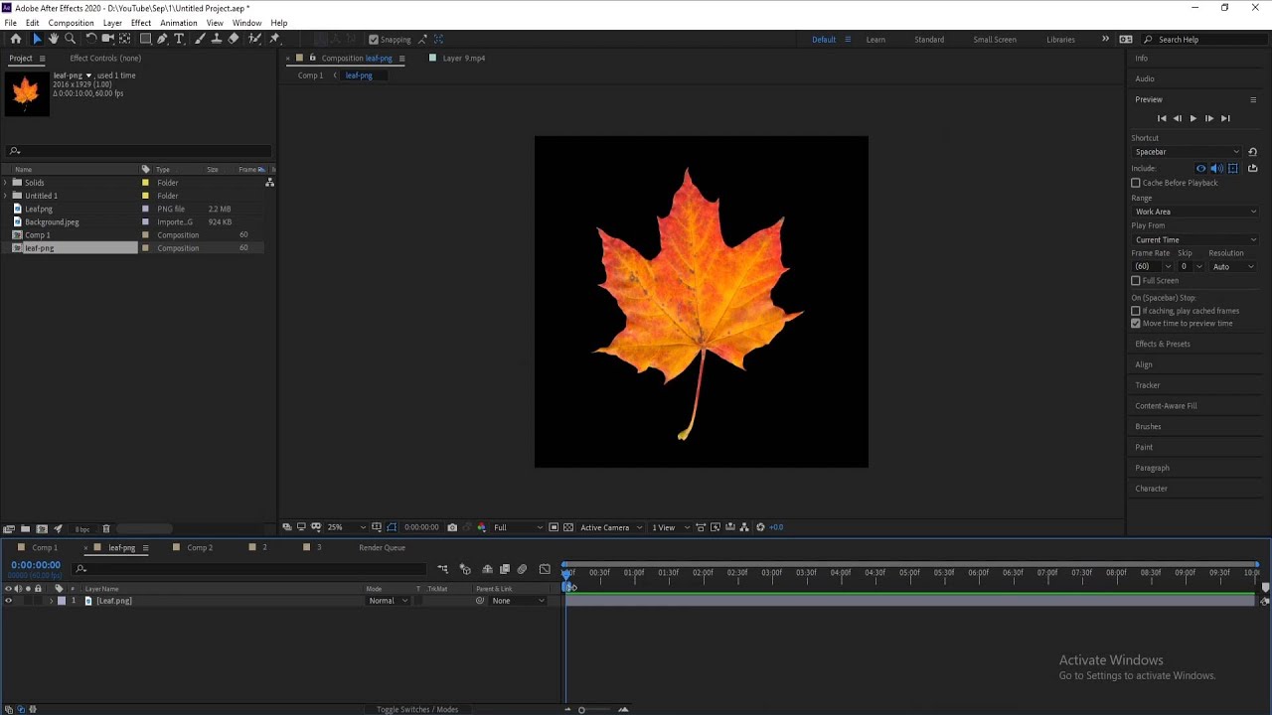Open the 1 View layout dropdown
Viewport: 1272px width, 715px height.
point(669,527)
